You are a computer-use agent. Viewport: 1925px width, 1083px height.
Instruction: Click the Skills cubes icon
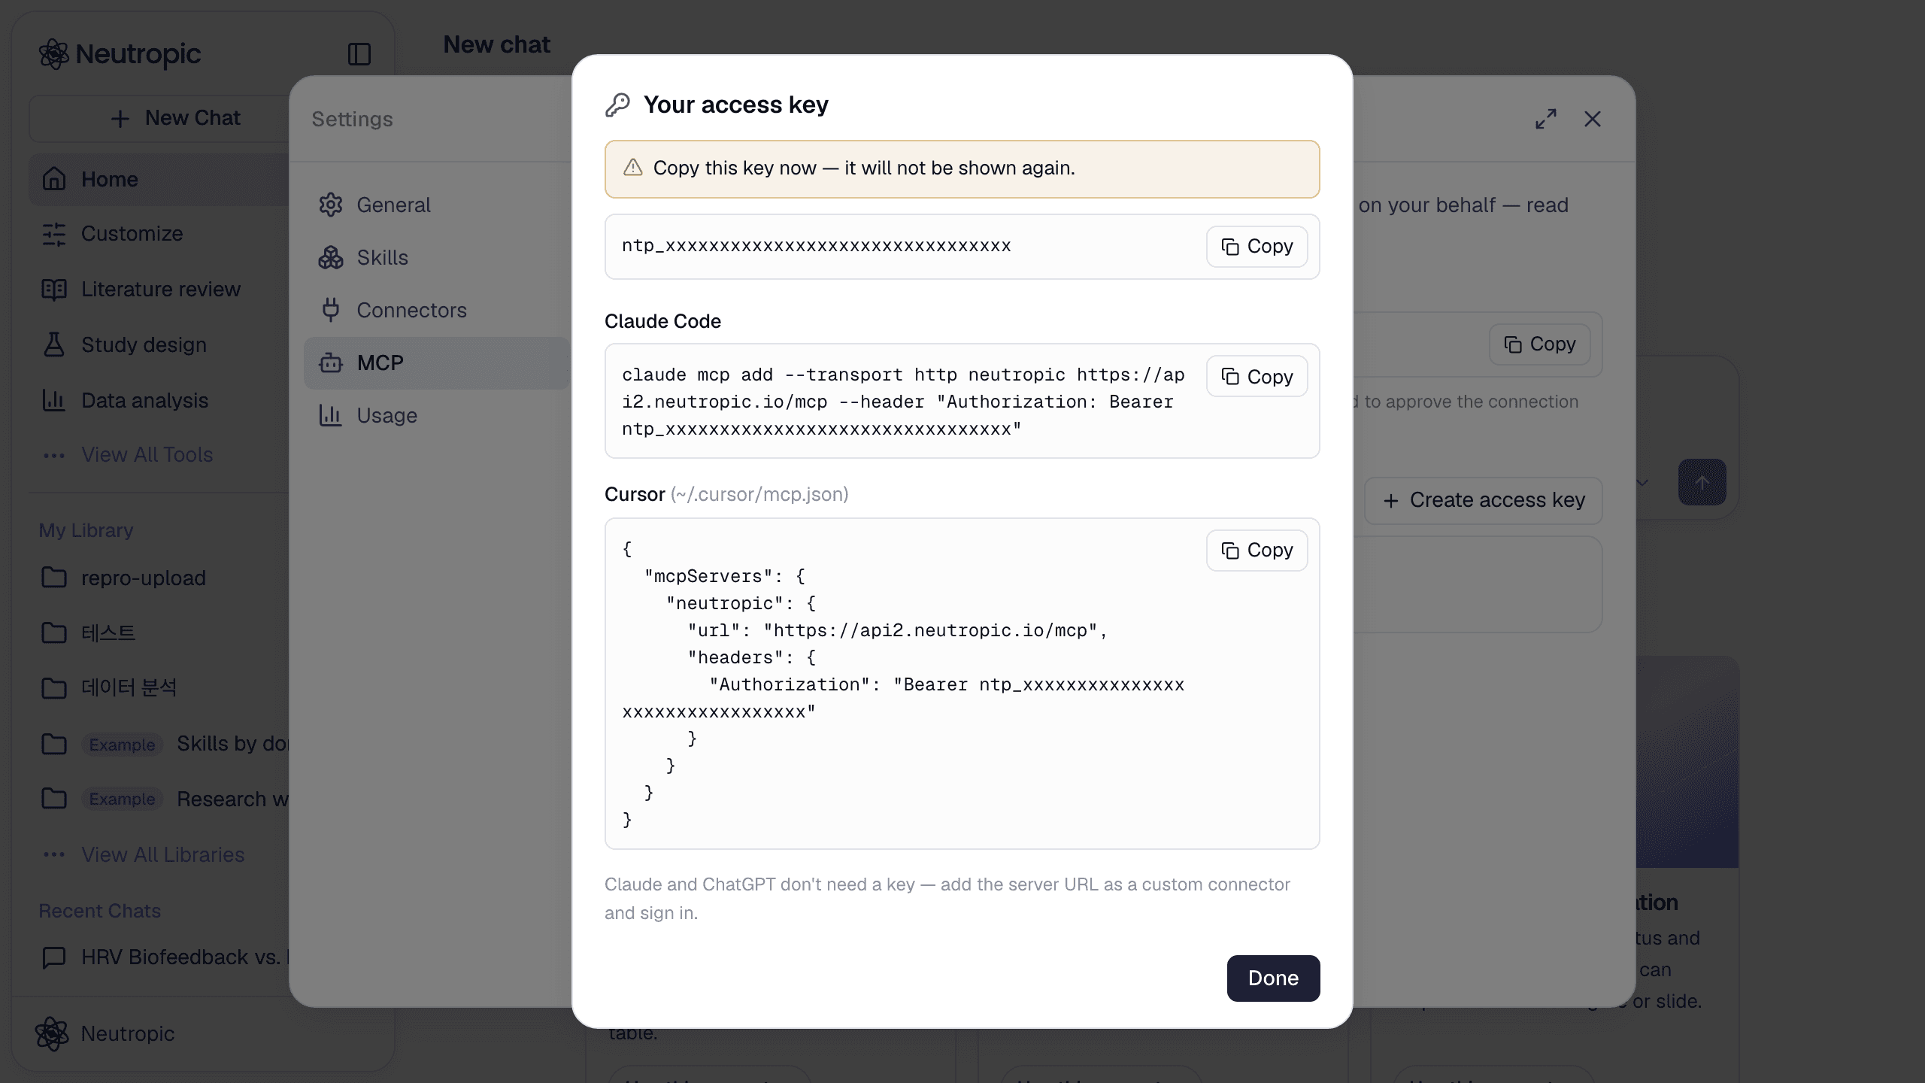(x=331, y=258)
